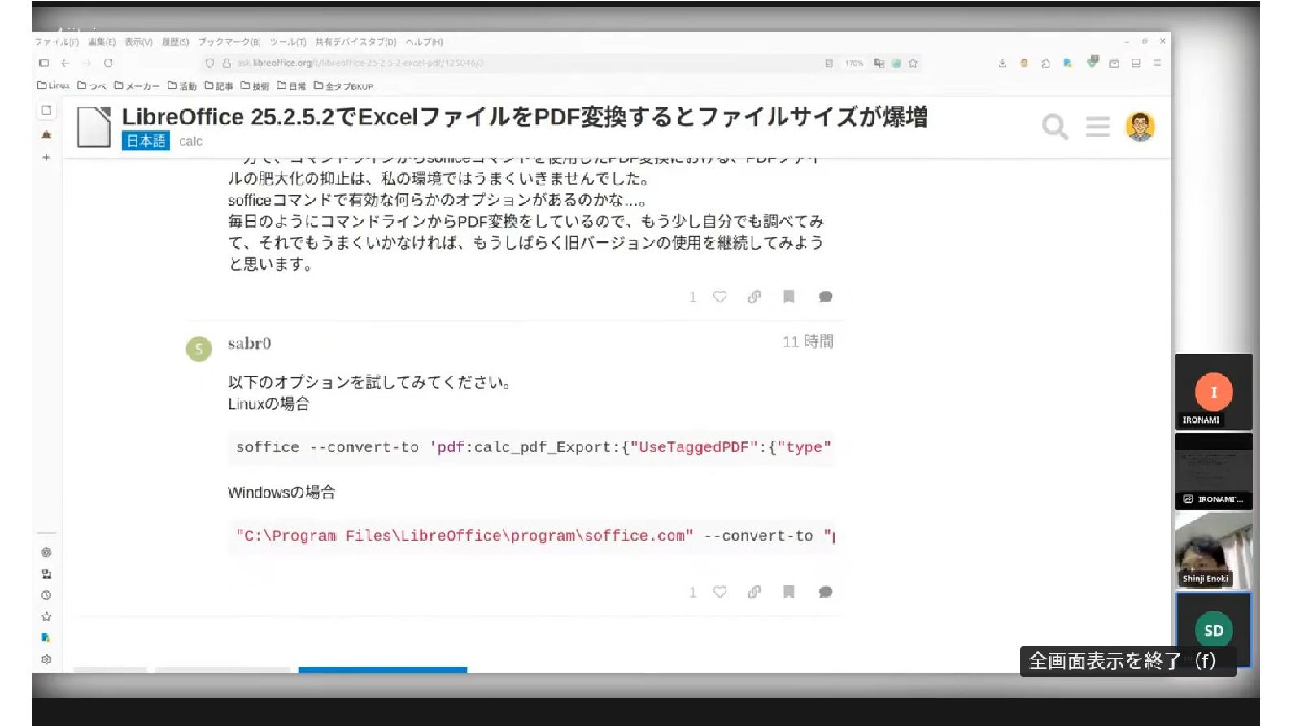Screen dimensions: 1291x726
Task: Bookmark the sabr0 reply
Action: click(x=788, y=592)
